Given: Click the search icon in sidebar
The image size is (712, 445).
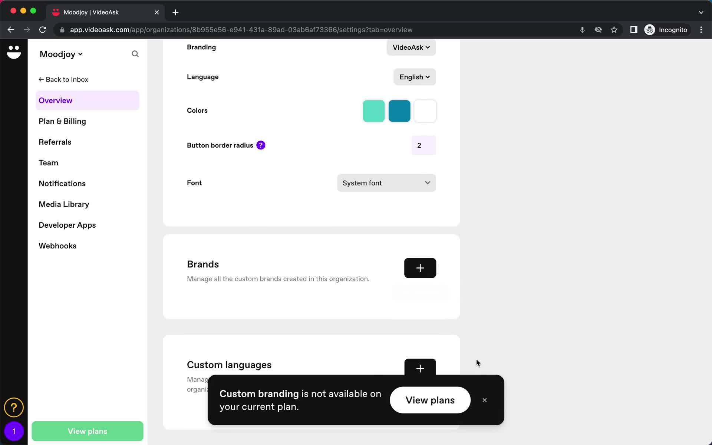Looking at the screenshot, I should (135, 54).
